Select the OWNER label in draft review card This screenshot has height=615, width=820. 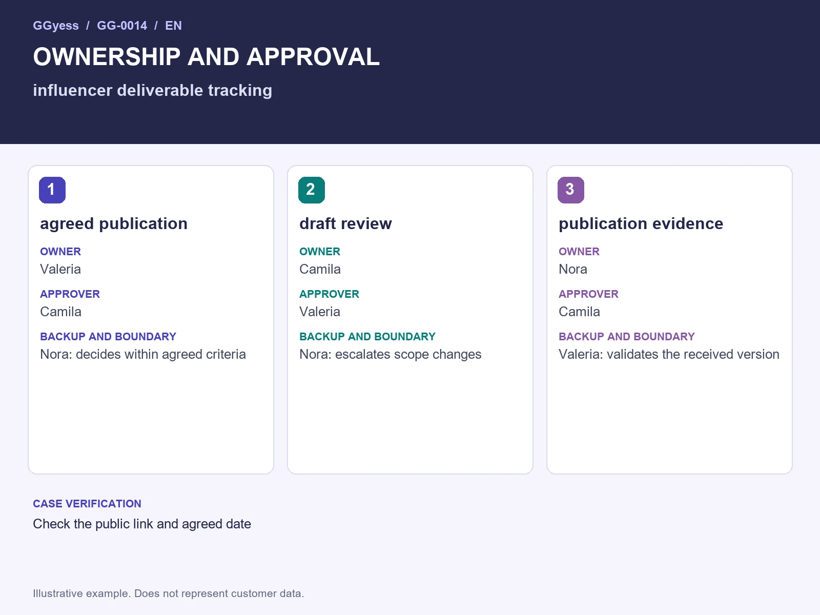(x=320, y=252)
